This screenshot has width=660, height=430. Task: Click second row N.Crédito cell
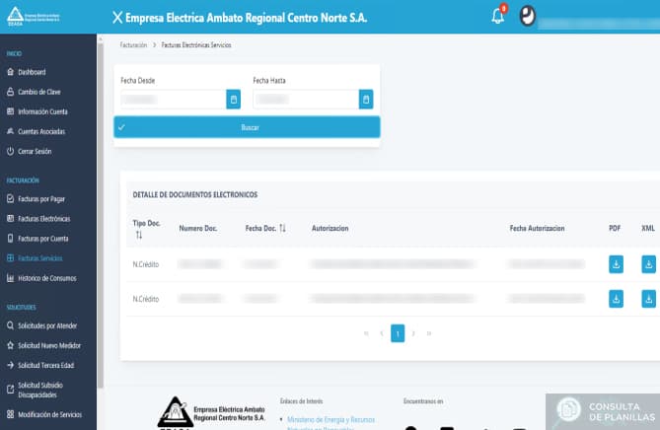[146, 299]
